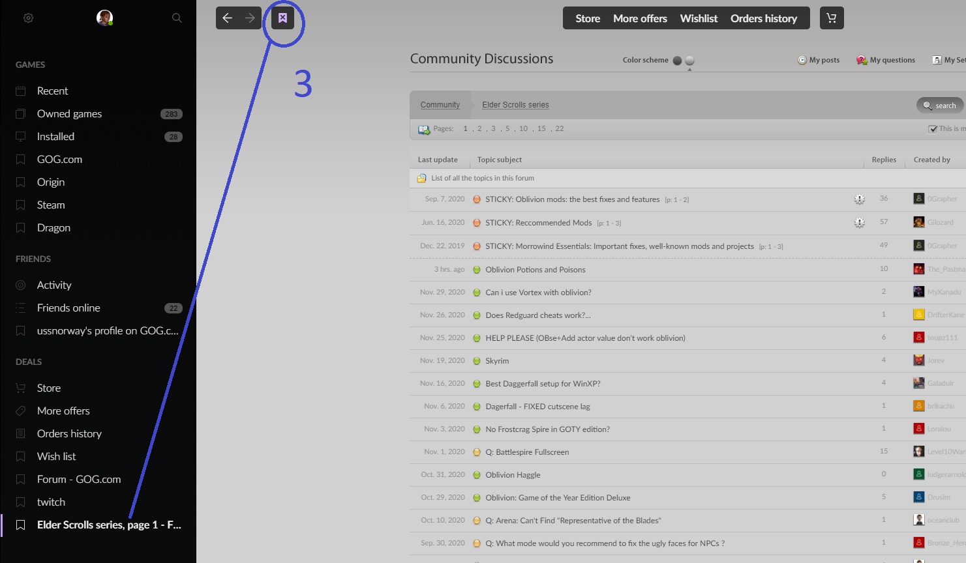Click the forum search button
Screen dimensions: 966x563
click(940, 106)
